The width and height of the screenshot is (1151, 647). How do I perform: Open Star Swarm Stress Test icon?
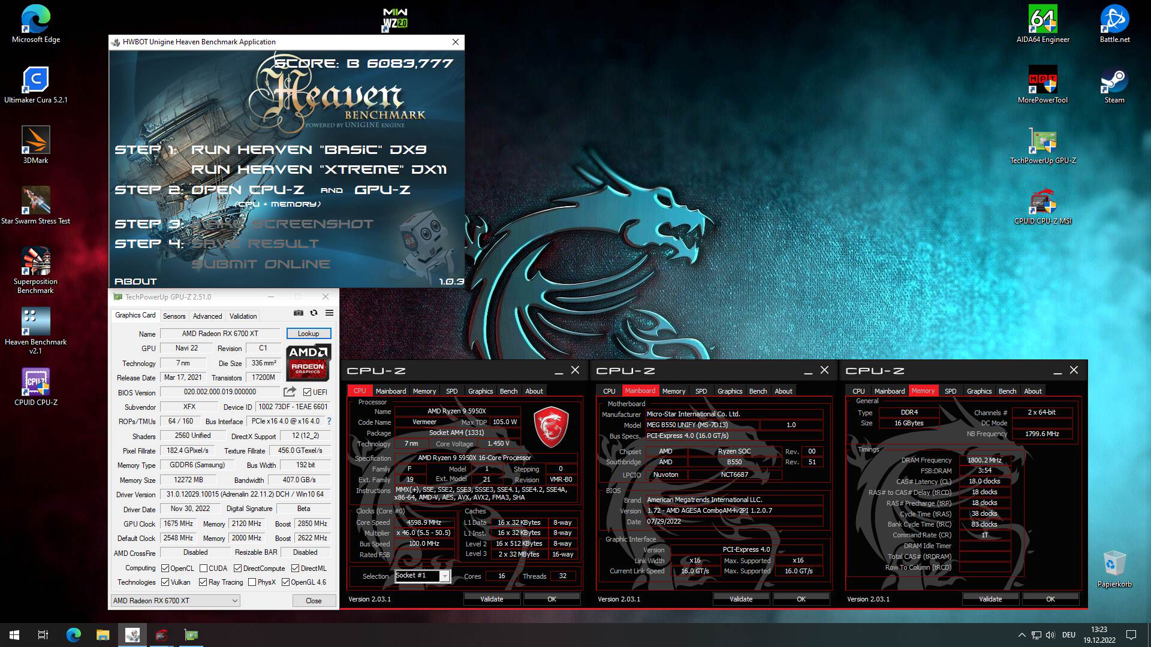tap(35, 206)
